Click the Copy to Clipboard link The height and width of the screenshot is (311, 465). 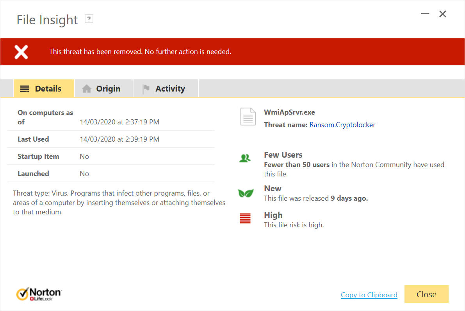click(x=369, y=295)
